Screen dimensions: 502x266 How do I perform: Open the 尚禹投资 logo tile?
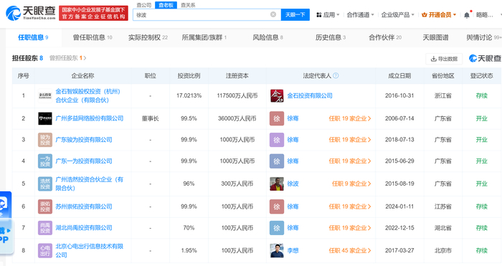(45, 228)
